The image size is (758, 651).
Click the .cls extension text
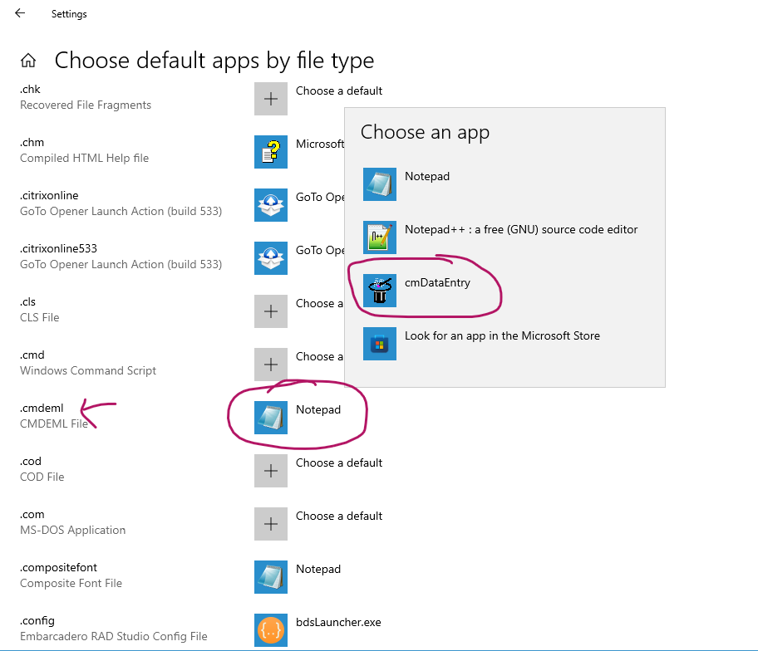tap(27, 302)
